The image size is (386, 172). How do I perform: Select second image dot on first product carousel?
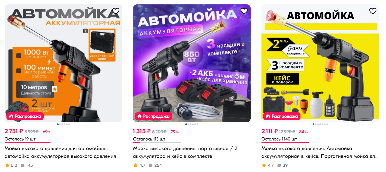60,124
